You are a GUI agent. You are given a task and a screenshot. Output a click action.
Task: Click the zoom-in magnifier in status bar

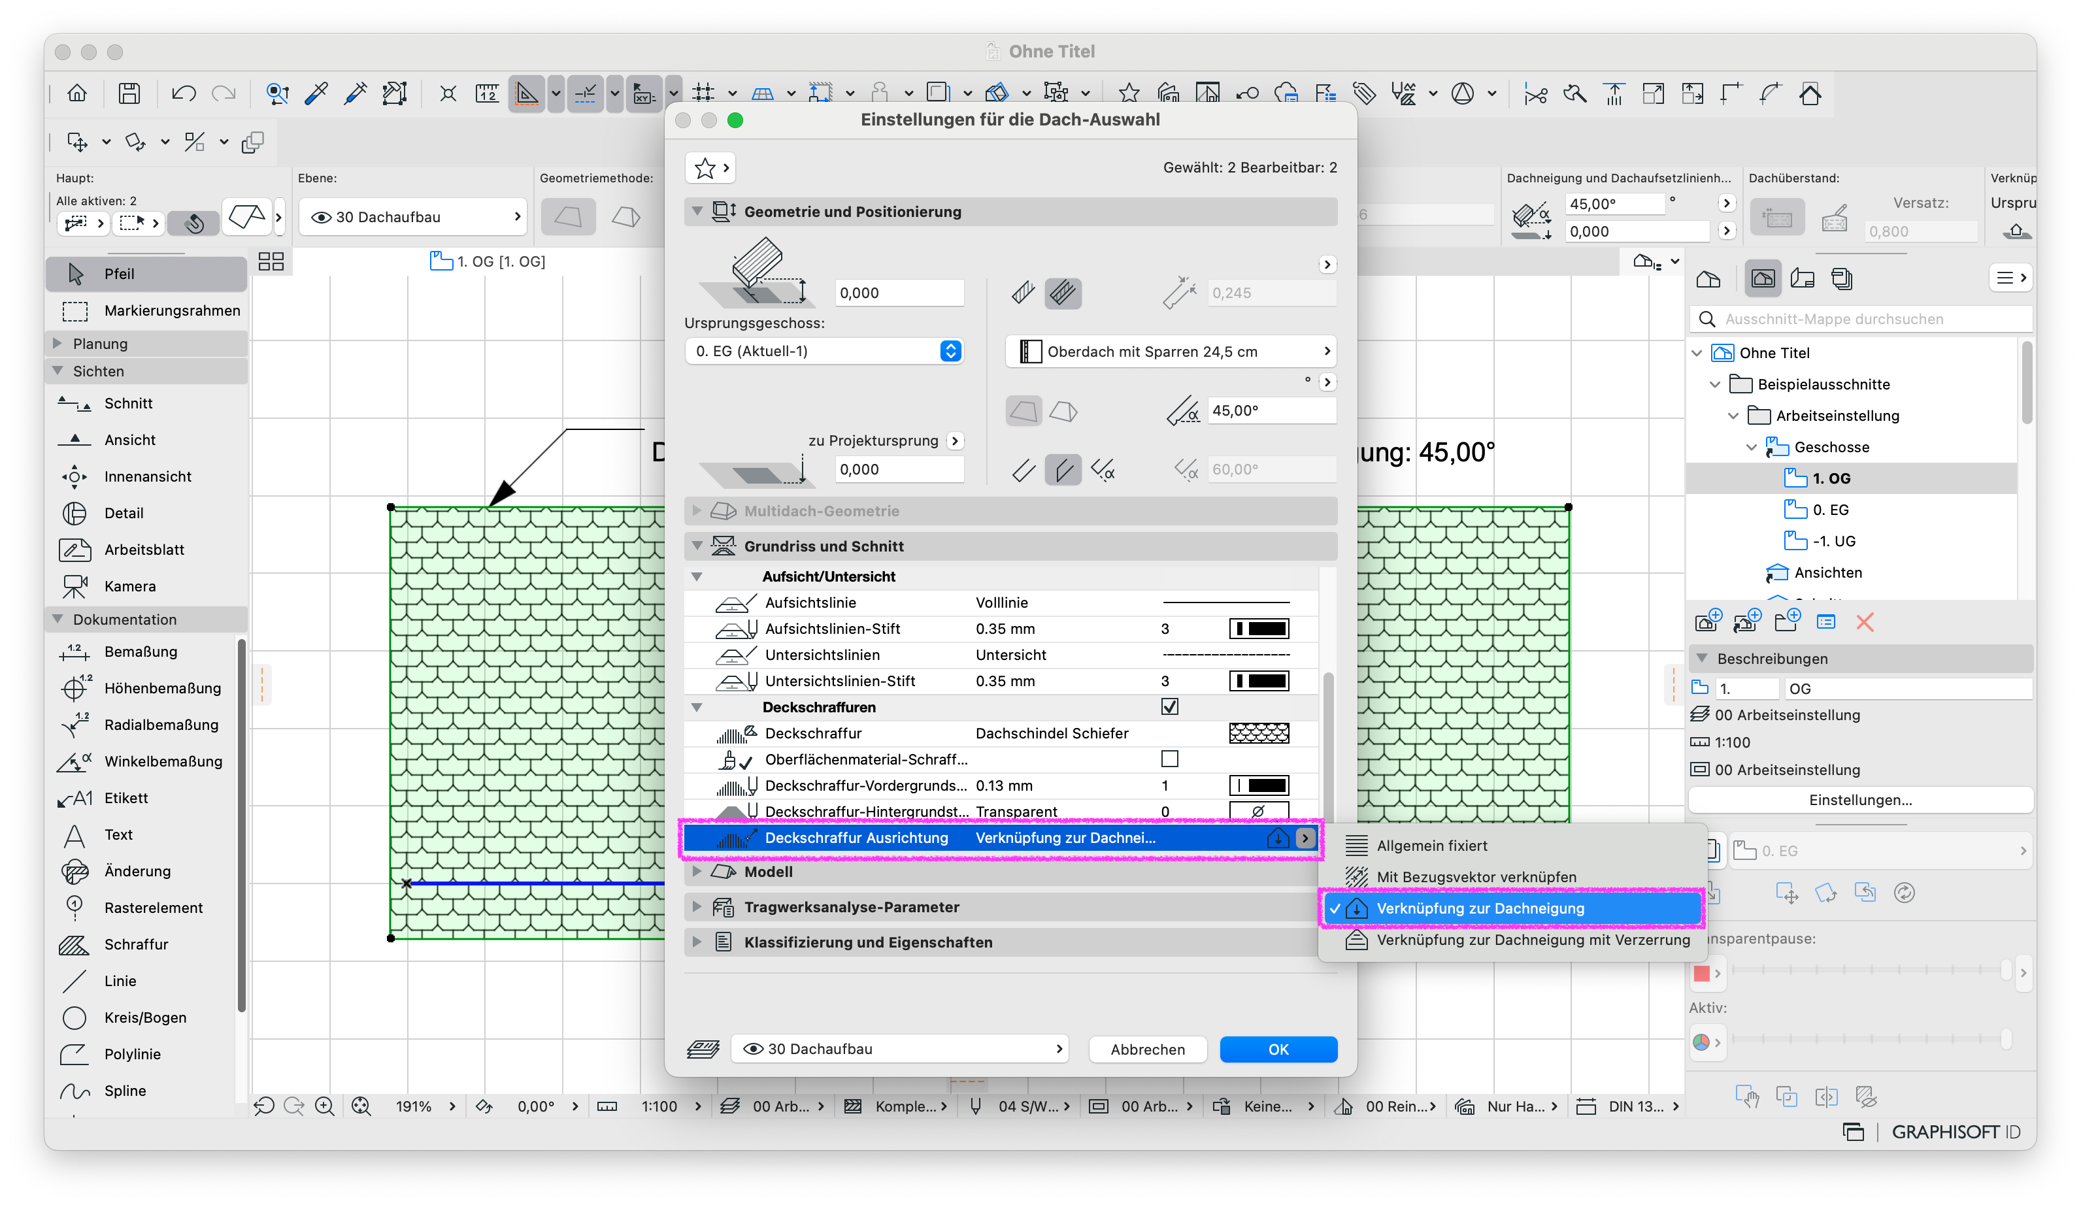click(325, 1106)
